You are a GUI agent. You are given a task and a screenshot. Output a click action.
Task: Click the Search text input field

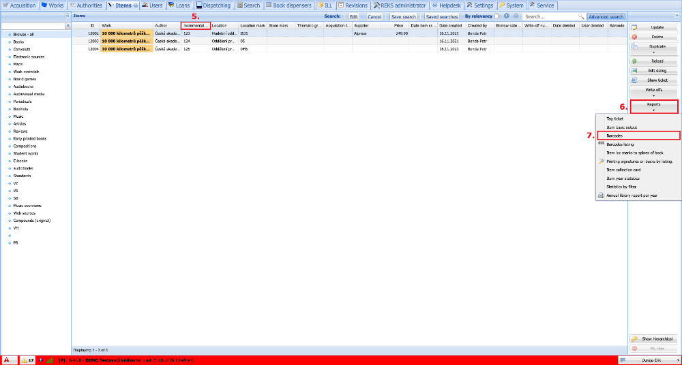[550, 16]
